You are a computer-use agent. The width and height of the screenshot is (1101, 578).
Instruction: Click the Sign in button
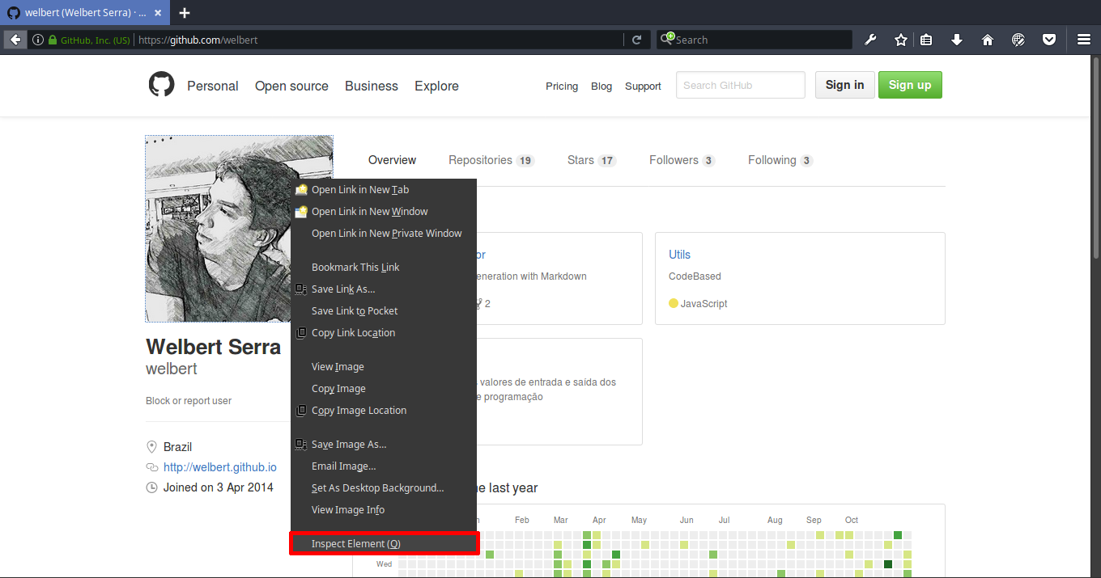(x=844, y=85)
